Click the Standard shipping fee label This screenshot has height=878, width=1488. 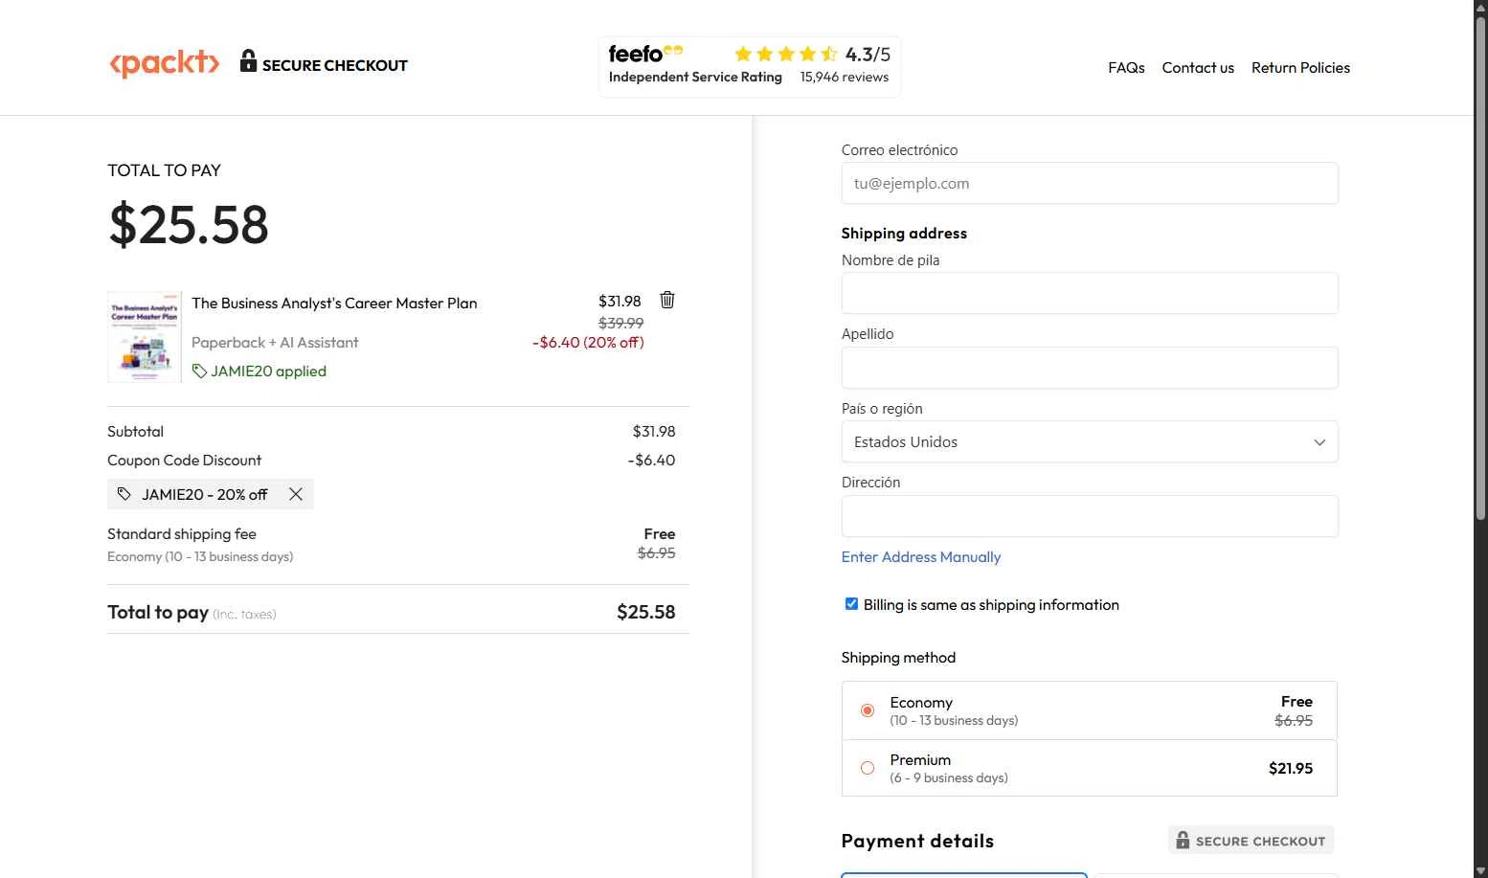point(182,533)
